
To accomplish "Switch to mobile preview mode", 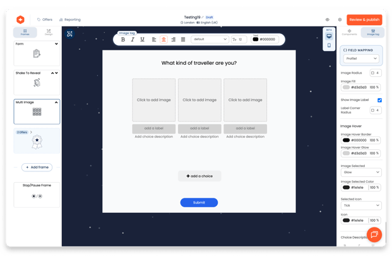I will click(329, 45).
